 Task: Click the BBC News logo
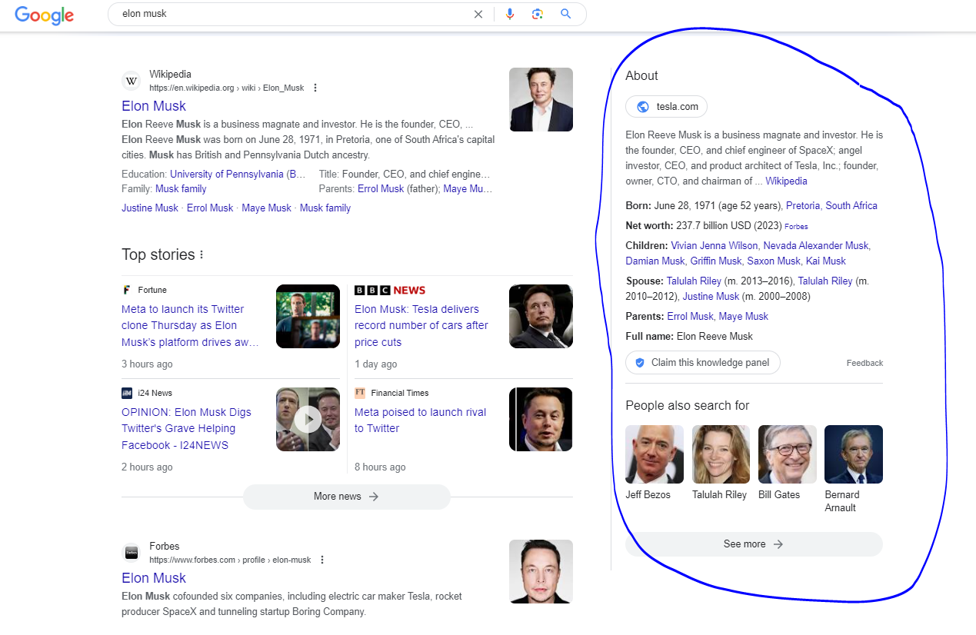click(390, 290)
